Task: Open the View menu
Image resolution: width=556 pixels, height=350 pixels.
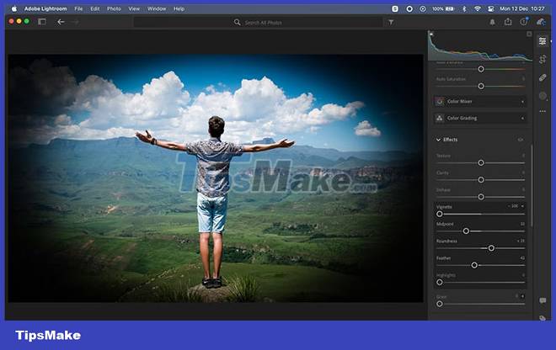Action: (134, 8)
